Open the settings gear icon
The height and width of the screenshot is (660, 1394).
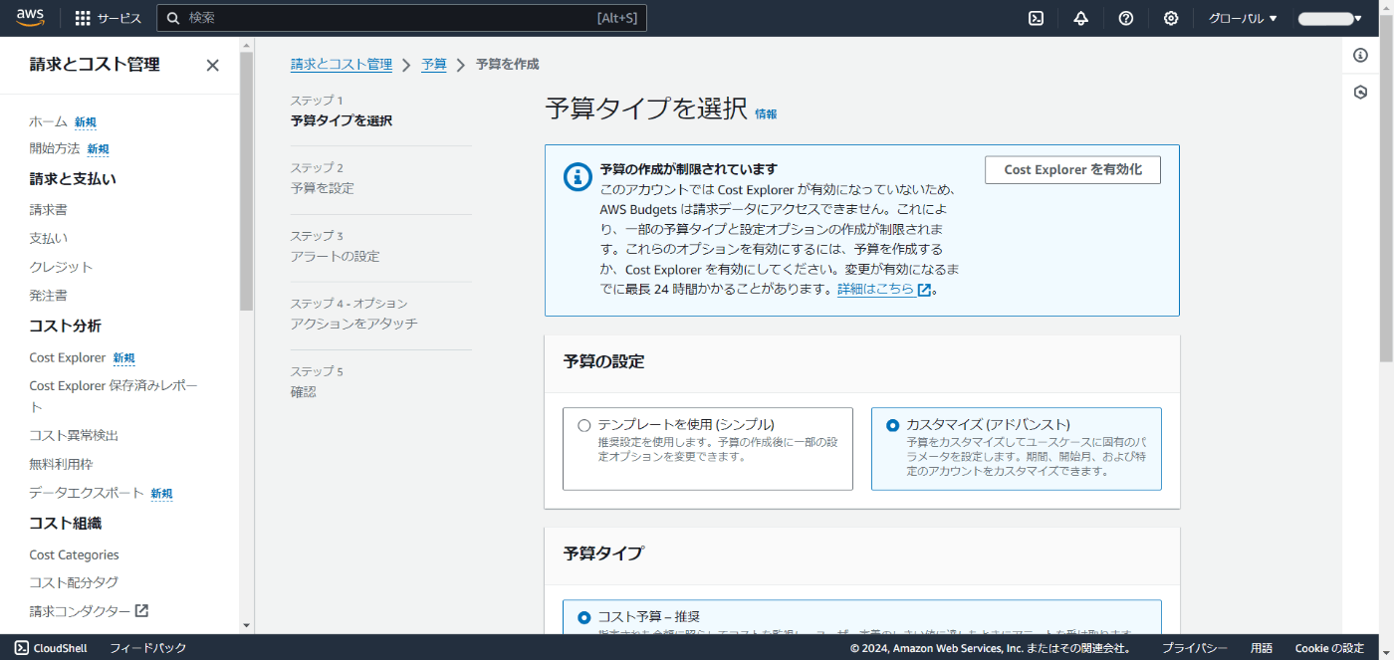coord(1171,18)
